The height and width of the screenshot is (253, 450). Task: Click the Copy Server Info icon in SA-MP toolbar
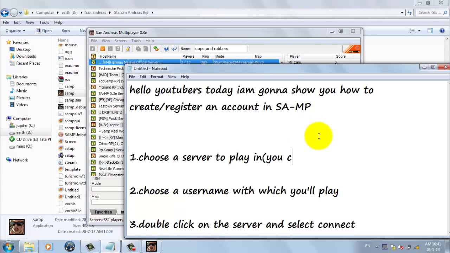coord(138,49)
